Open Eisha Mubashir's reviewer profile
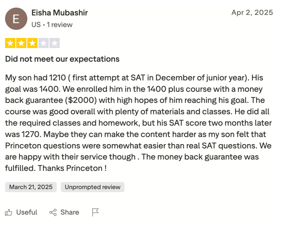The height and width of the screenshot is (225, 288). [x=59, y=13]
